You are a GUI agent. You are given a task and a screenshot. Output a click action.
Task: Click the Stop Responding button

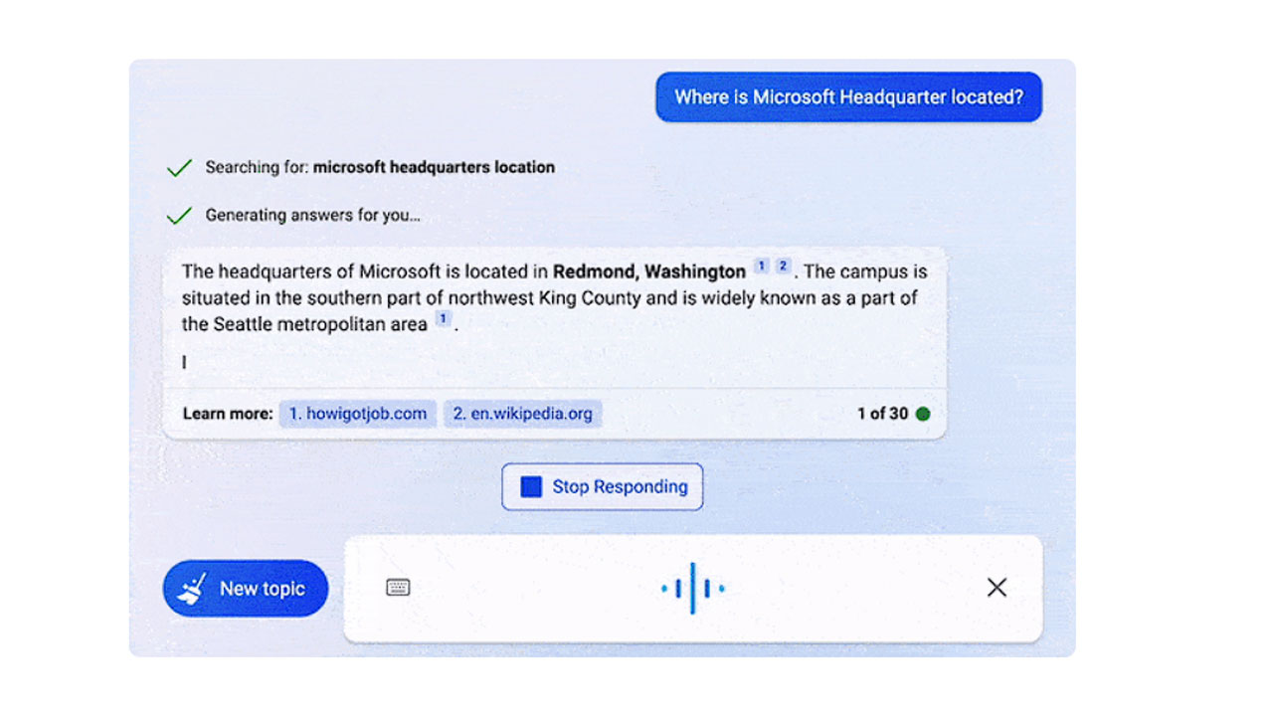602,487
